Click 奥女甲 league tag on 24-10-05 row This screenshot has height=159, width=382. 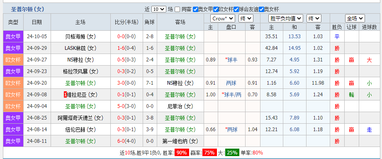click(x=13, y=37)
